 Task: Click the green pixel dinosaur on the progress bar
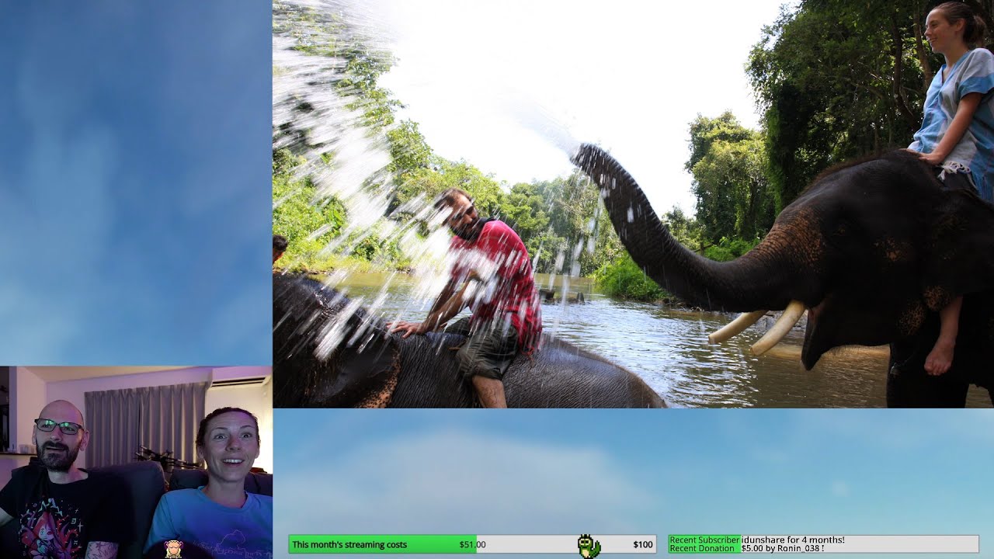589,546
